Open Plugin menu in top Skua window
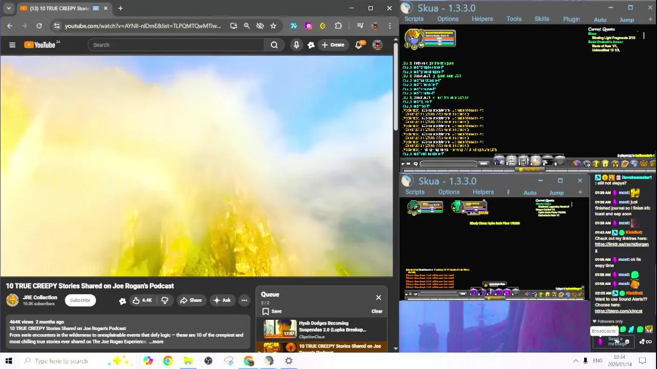657x369 pixels. click(x=571, y=19)
